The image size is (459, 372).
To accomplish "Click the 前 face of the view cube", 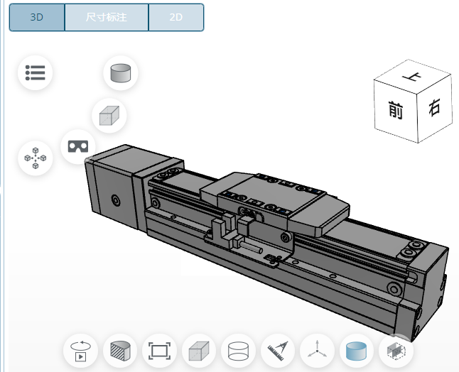I will click(x=396, y=111).
